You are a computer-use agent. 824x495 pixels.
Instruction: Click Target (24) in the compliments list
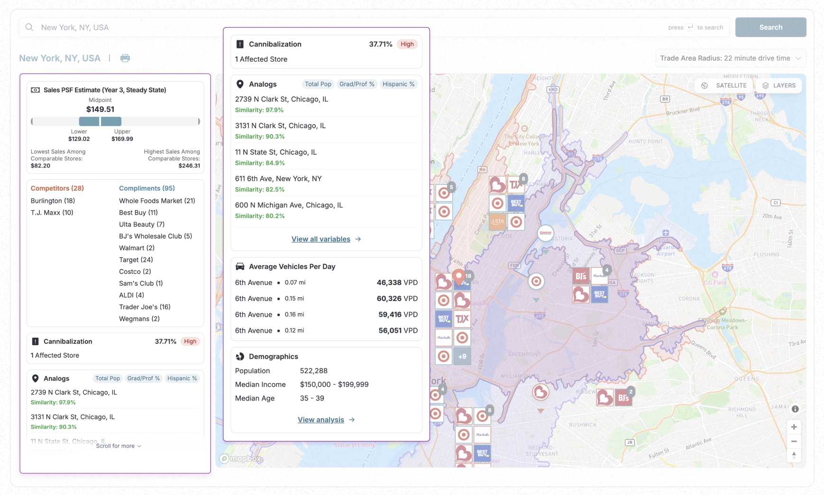(x=136, y=260)
